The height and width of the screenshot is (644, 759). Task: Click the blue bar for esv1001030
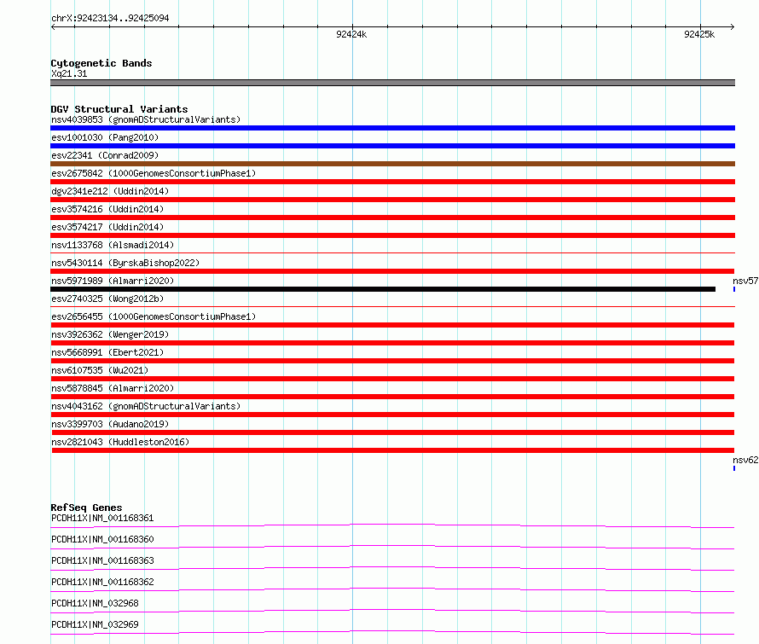pos(392,146)
